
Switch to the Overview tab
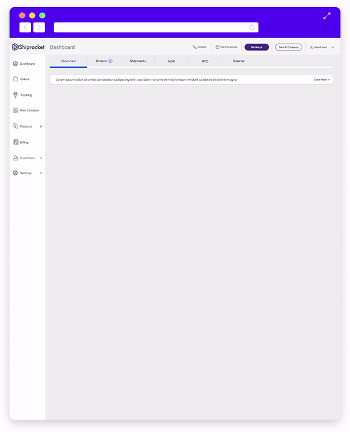(x=69, y=61)
